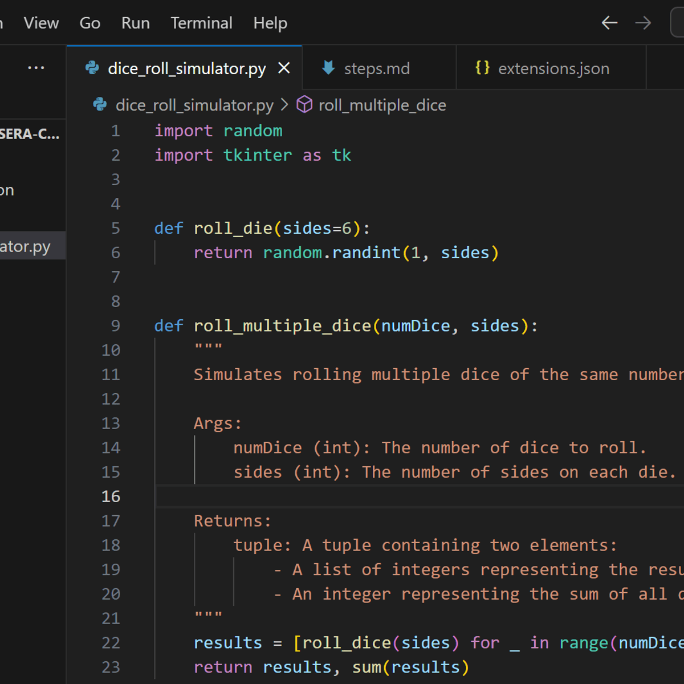Expand the dice_roll_simulator.py breadcrumb dropdown

[x=194, y=105]
